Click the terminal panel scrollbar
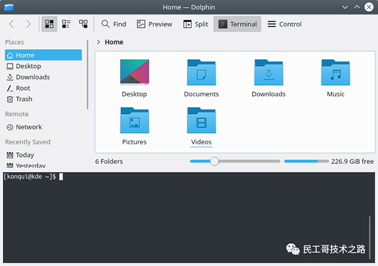This screenshot has height=266, width=378. point(370,238)
